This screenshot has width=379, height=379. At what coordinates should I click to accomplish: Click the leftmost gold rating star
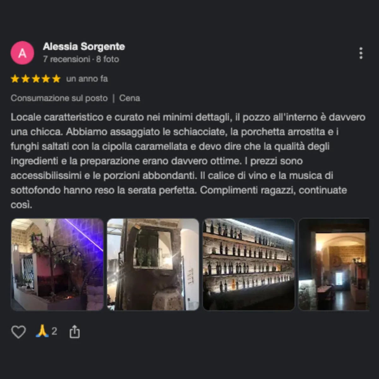pos(15,79)
